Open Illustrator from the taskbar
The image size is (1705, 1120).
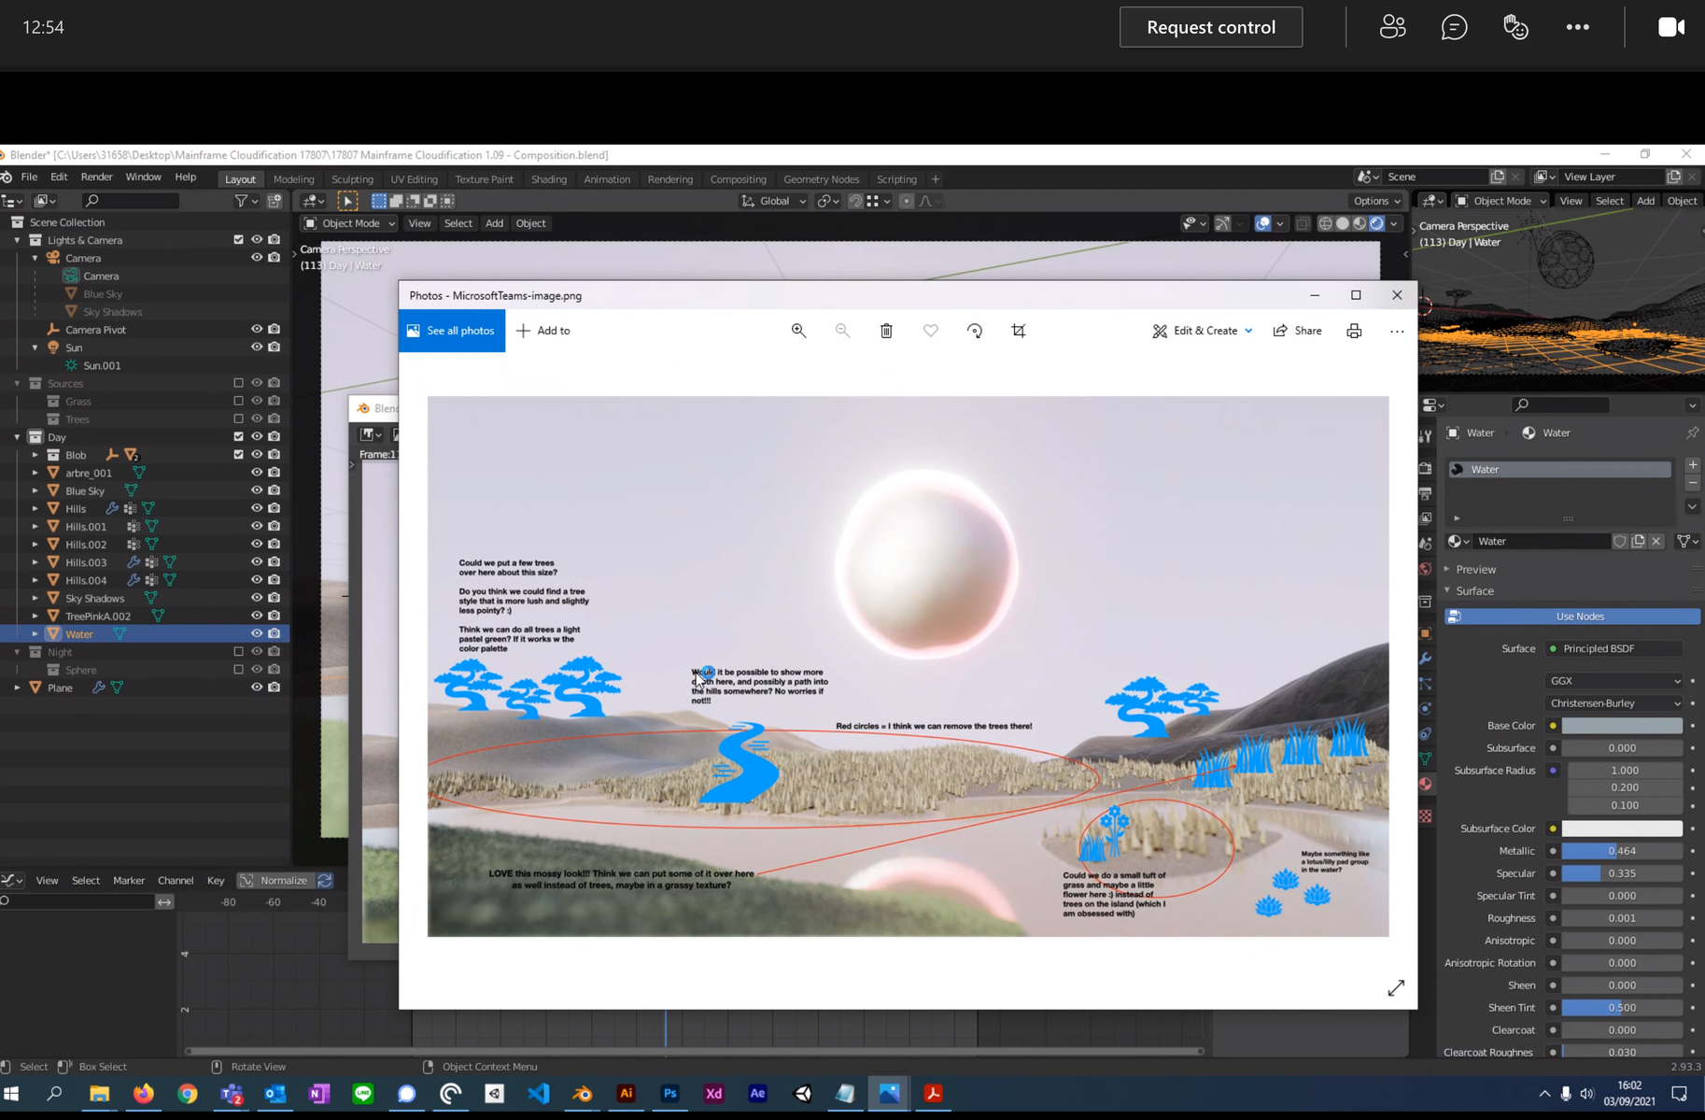(x=627, y=1094)
